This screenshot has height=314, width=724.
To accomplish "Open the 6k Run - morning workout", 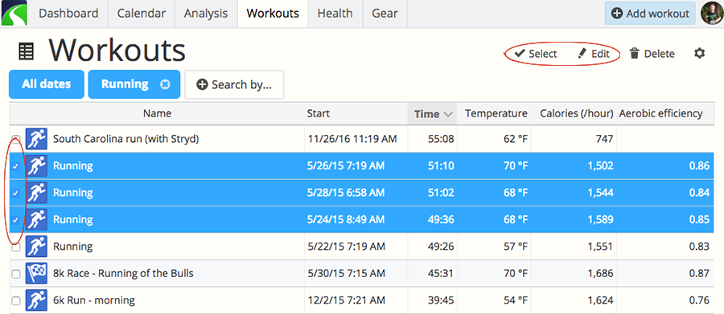I will coord(94,300).
